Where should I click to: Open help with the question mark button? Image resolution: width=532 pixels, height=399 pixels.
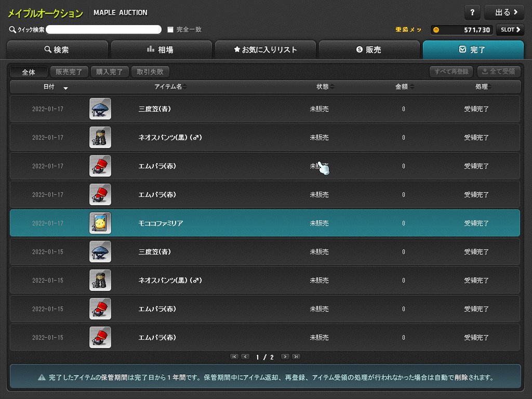pyautogui.click(x=472, y=12)
